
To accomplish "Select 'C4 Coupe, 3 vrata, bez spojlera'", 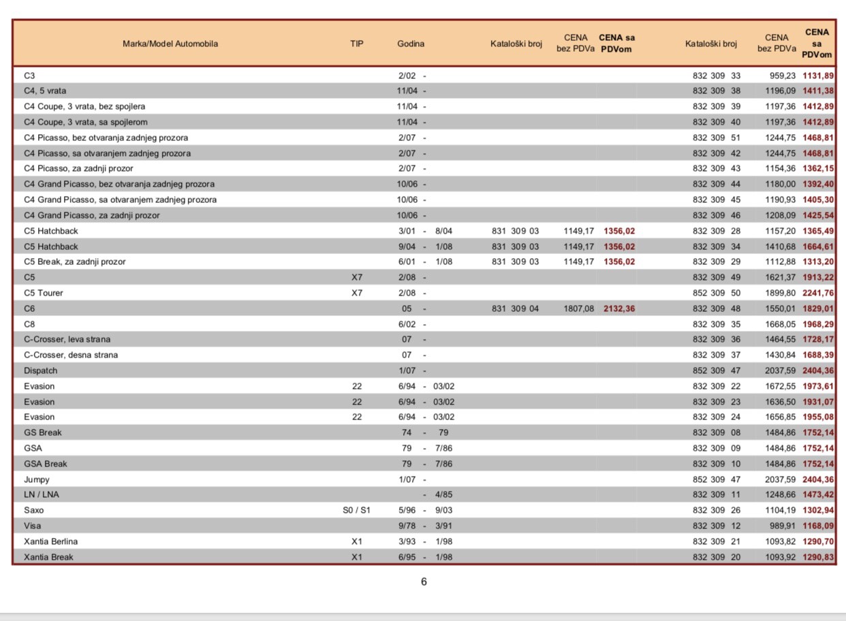I will pyautogui.click(x=84, y=106).
